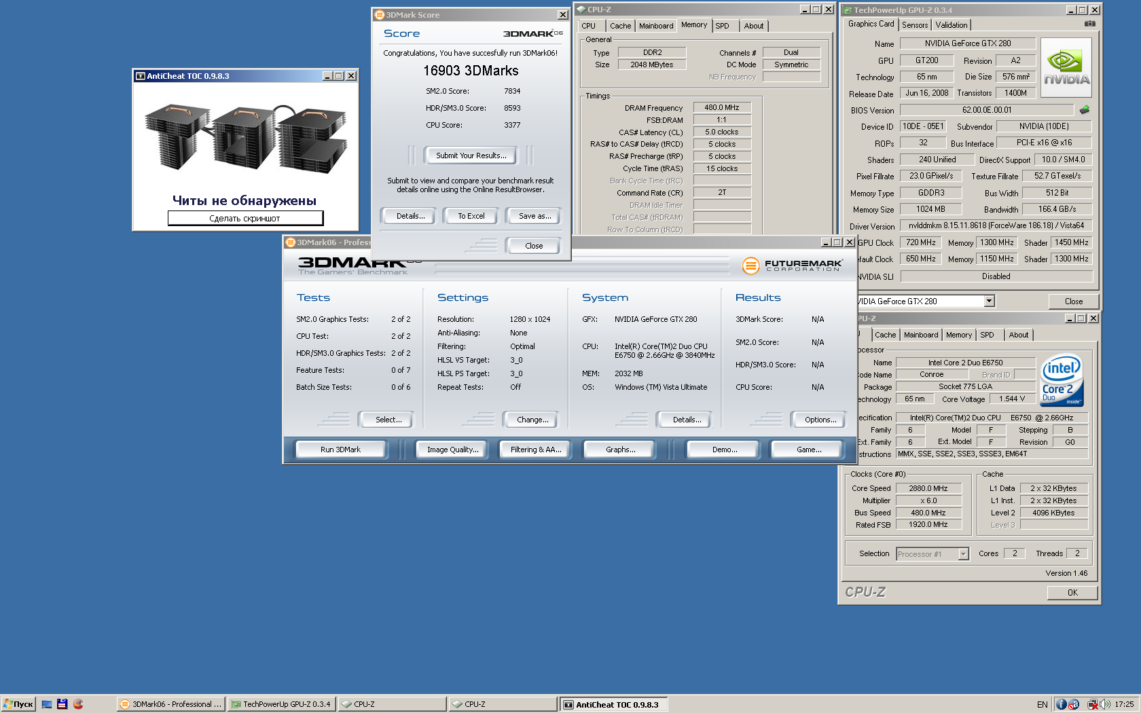Open Cache tab in top CPU-Z window
The width and height of the screenshot is (1141, 713).
point(620,26)
